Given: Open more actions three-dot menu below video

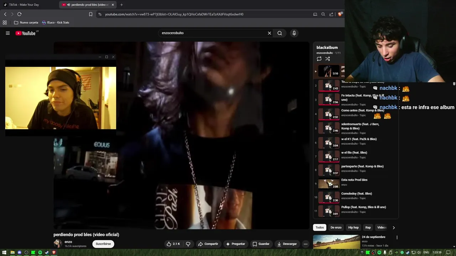Looking at the screenshot, I should tap(305, 244).
